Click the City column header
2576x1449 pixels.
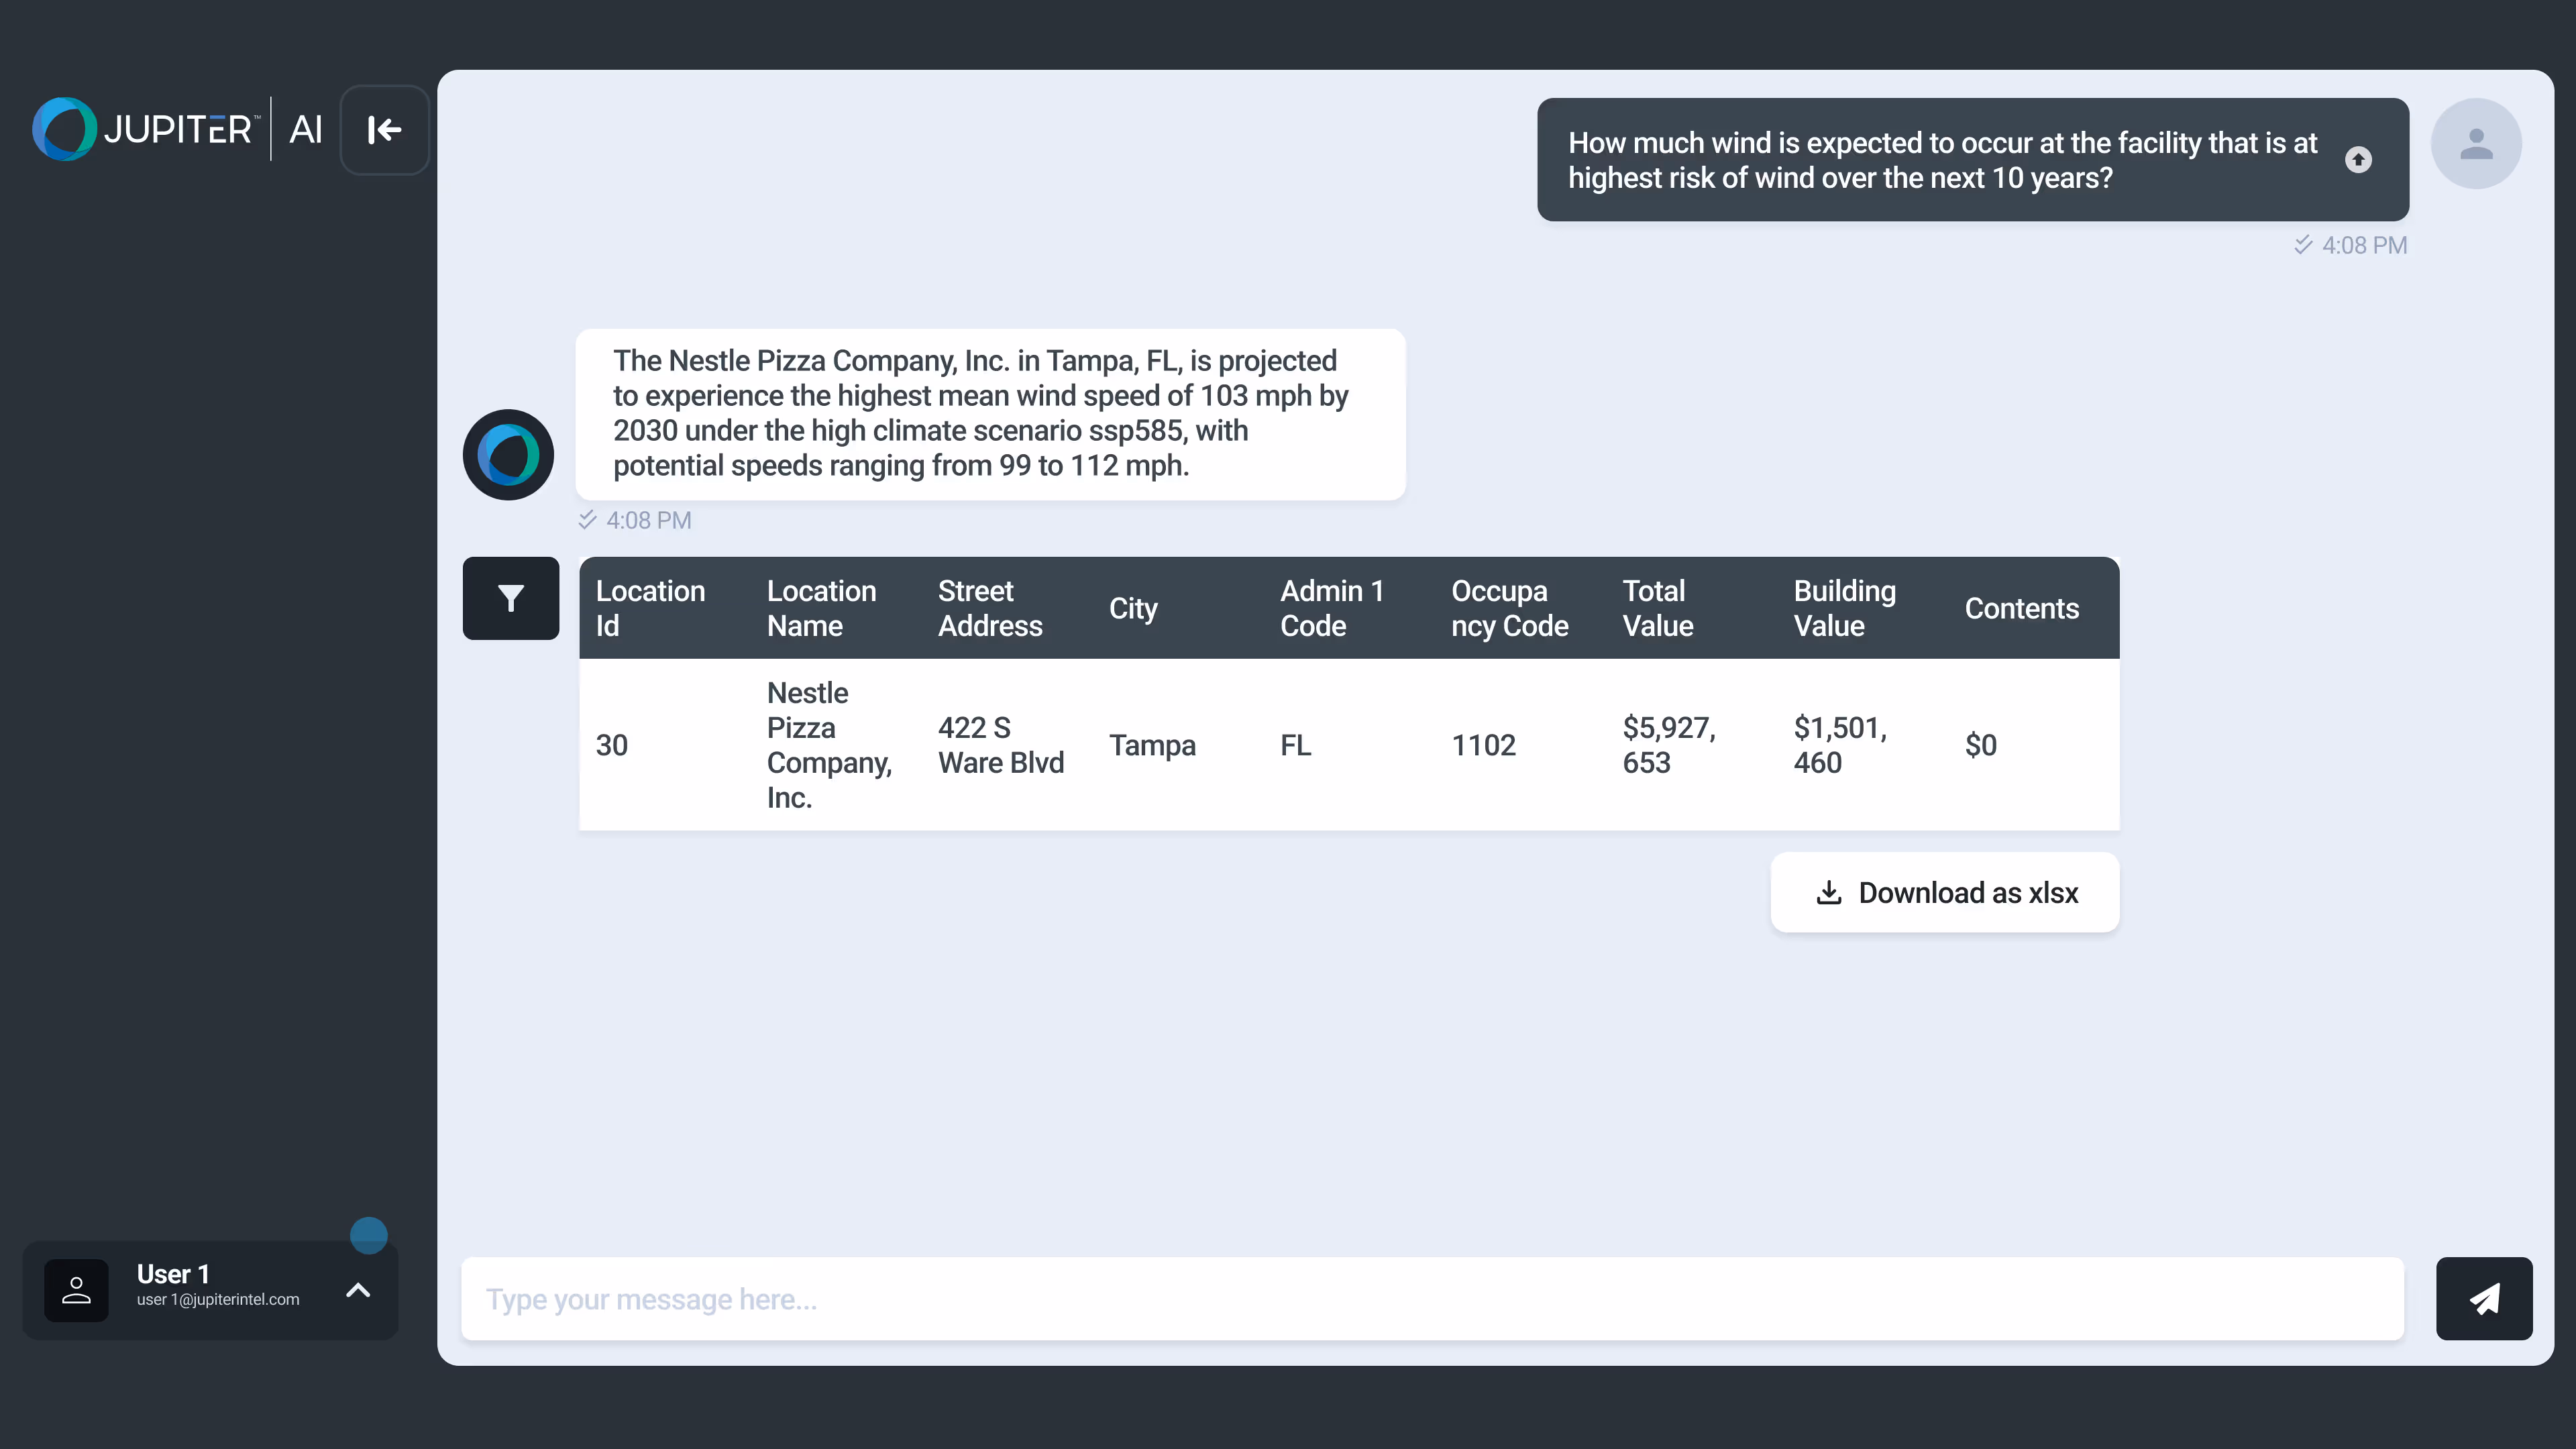(1133, 608)
